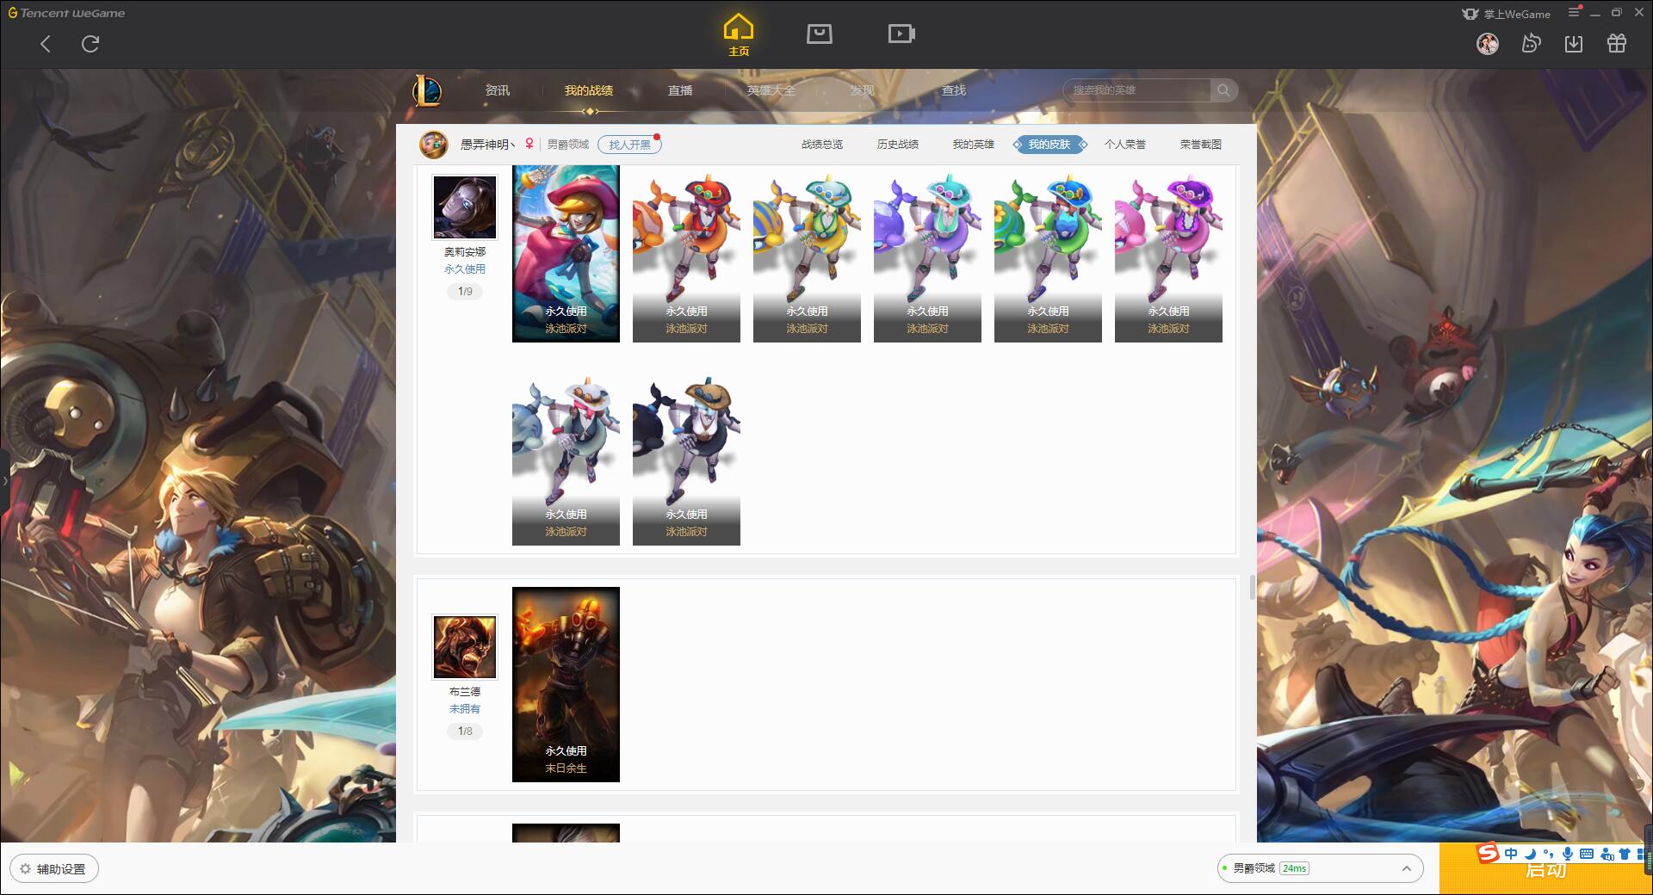Click the magnifier search button
1653x895 pixels.
1223,90
